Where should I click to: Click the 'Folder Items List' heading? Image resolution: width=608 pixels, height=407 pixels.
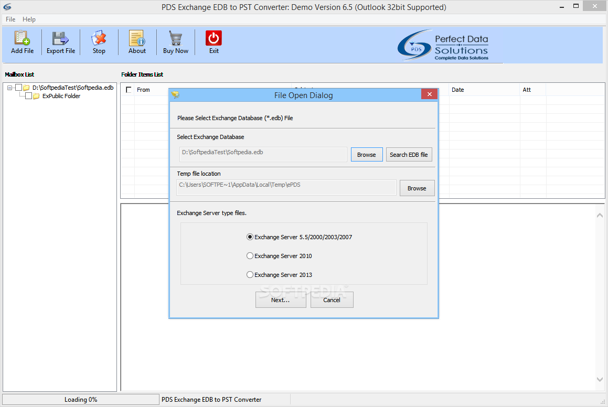pos(142,74)
